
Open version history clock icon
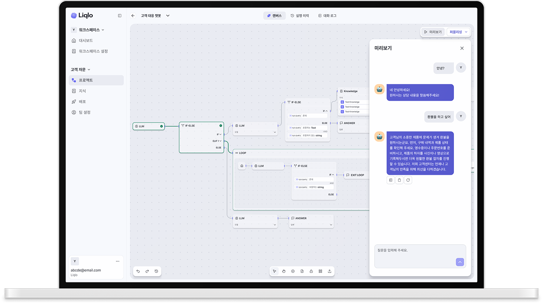tap(156, 271)
